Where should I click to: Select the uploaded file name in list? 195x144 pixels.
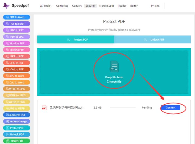click(x=67, y=107)
